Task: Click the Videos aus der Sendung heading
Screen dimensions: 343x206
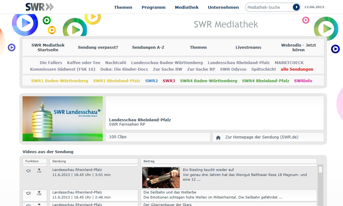Action: [48, 152]
